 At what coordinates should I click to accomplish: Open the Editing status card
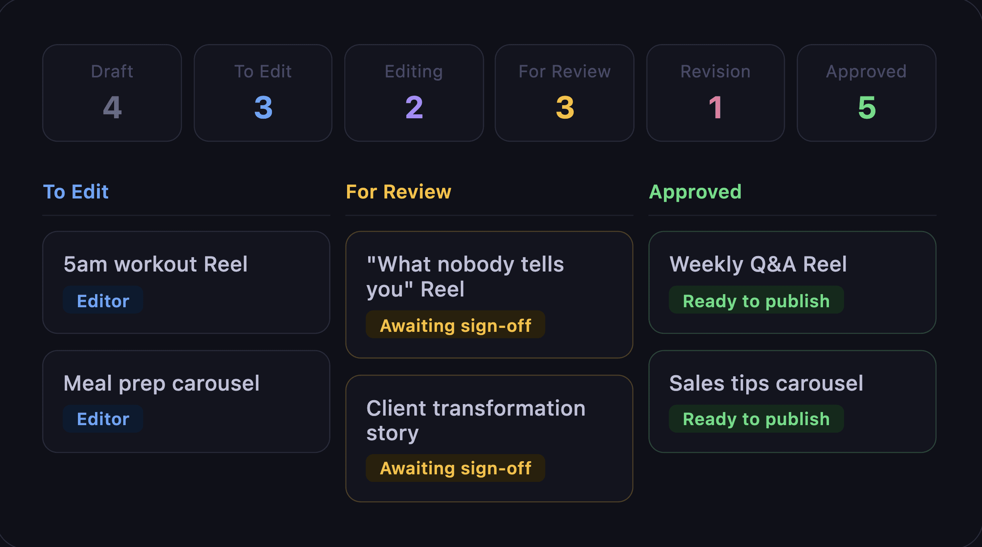[x=414, y=93]
